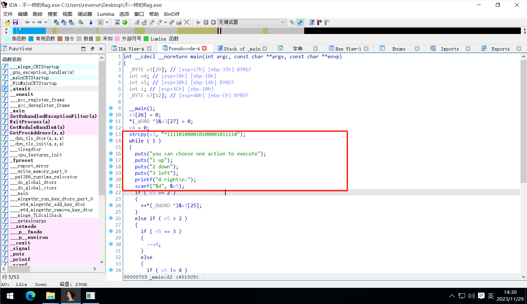Click the pseudocode view scroll down arrow

click(523, 277)
